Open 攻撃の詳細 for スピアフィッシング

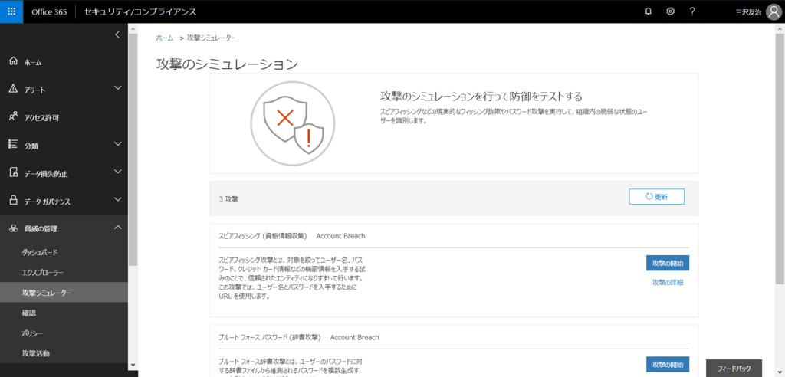[668, 283]
